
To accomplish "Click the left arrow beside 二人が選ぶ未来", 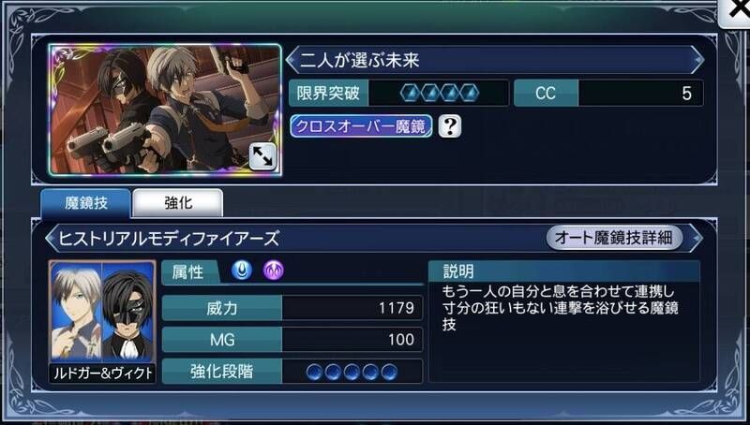I will pyautogui.click(x=292, y=60).
